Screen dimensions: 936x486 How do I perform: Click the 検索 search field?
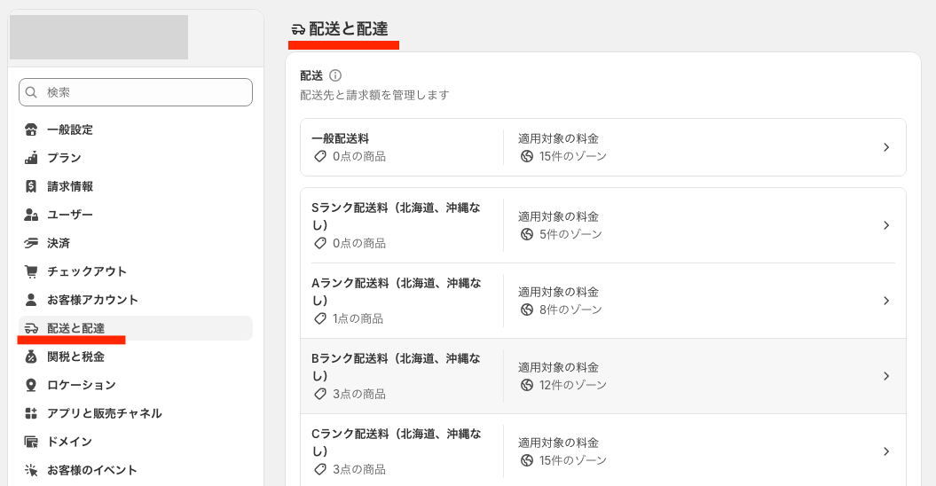142,92
